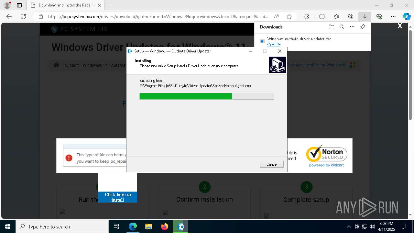Image resolution: width=414 pixels, height=233 pixels.
Task: Select step 2 Confirm installation card
Action: [x=204, y=200]
